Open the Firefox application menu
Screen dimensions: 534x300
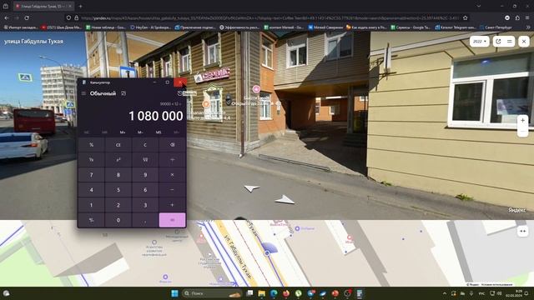(527, 17)
